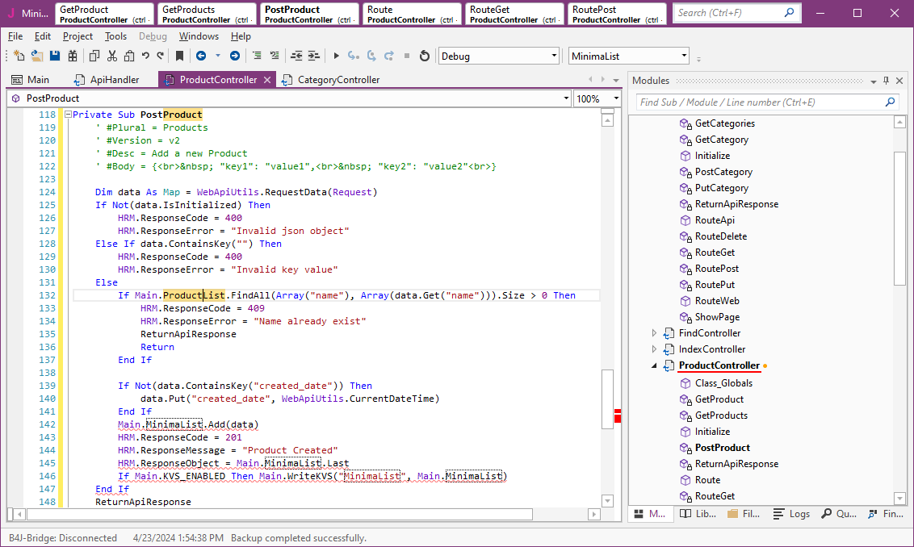
Task: Click the Save (floppy disk) toolbar icon
Action: [55, 56]
